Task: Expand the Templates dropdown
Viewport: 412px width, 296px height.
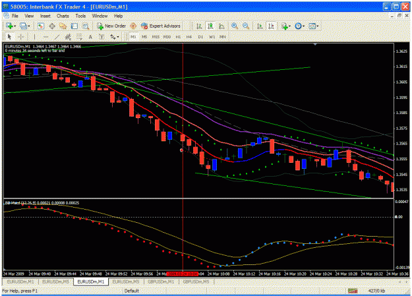Action: click(318, 26)
